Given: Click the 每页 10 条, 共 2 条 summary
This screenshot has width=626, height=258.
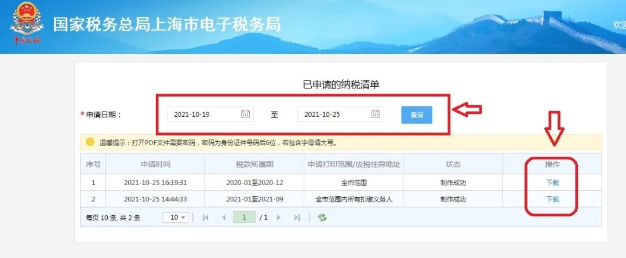Looking at the screenshot, I should coord(113,218).
